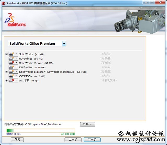This screenshot has height=145, width=167.
Task: Click the DWGeditor install-state drive icon
Action: click(x=11, y=67)
